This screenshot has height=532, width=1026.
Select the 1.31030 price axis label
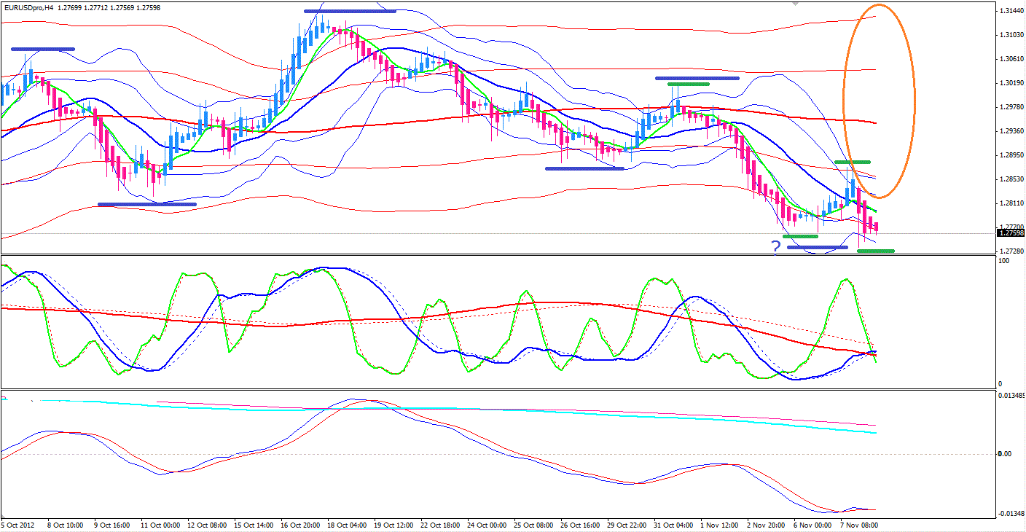coord(1011,35)
